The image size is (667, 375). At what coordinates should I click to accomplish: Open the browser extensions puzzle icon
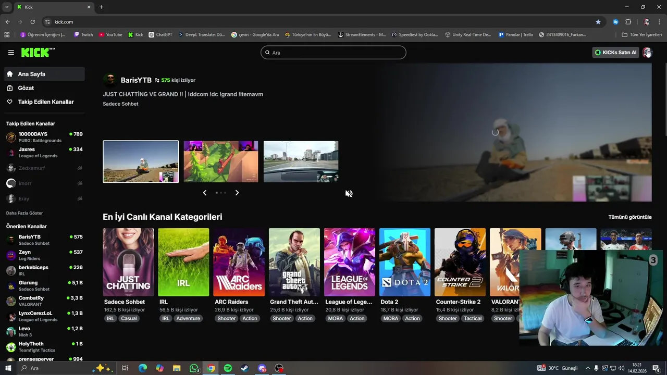(x=628, y=22)
